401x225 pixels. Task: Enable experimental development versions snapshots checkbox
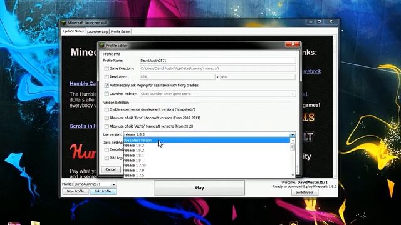point(107,109)
